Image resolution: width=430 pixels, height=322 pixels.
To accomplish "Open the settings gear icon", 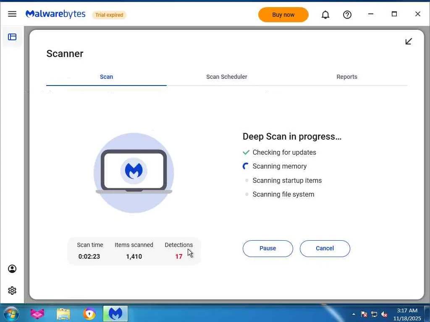I will 12,291.
